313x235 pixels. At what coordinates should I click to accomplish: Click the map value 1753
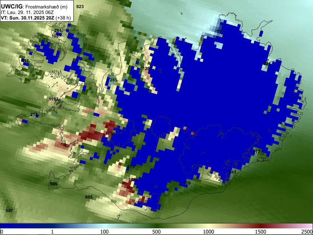[x=110, y=134]
